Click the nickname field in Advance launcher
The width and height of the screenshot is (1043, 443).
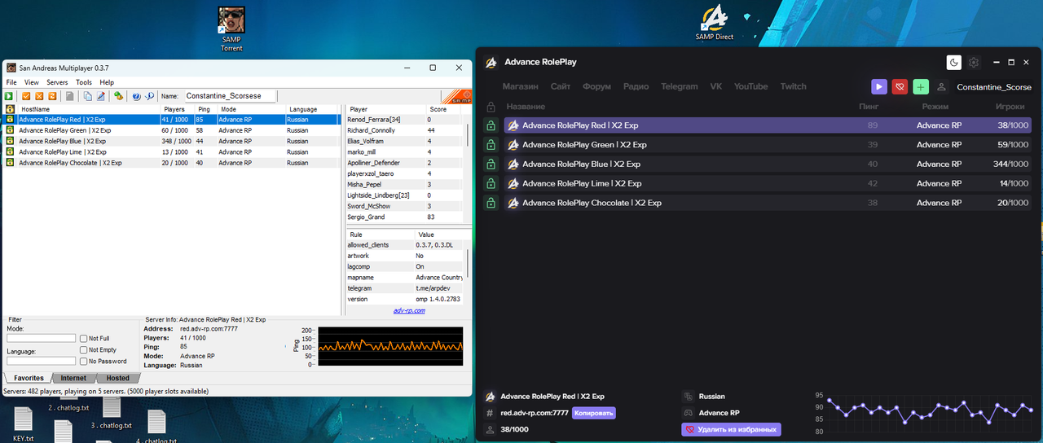click(993, 86)
